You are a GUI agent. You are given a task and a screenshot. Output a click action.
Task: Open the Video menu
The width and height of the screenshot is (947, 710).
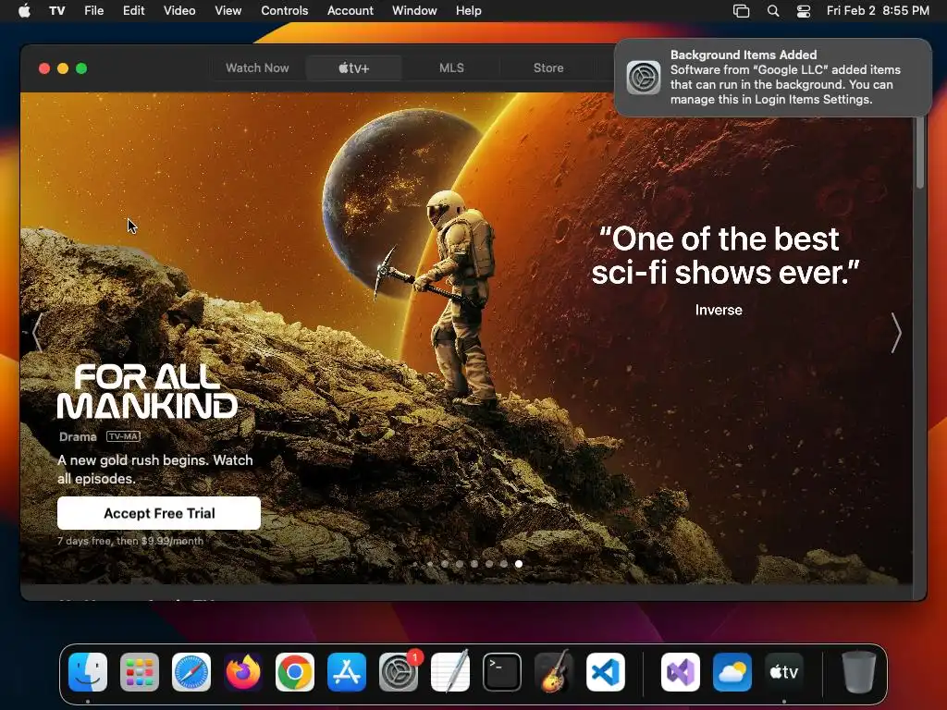coord(179,10)
